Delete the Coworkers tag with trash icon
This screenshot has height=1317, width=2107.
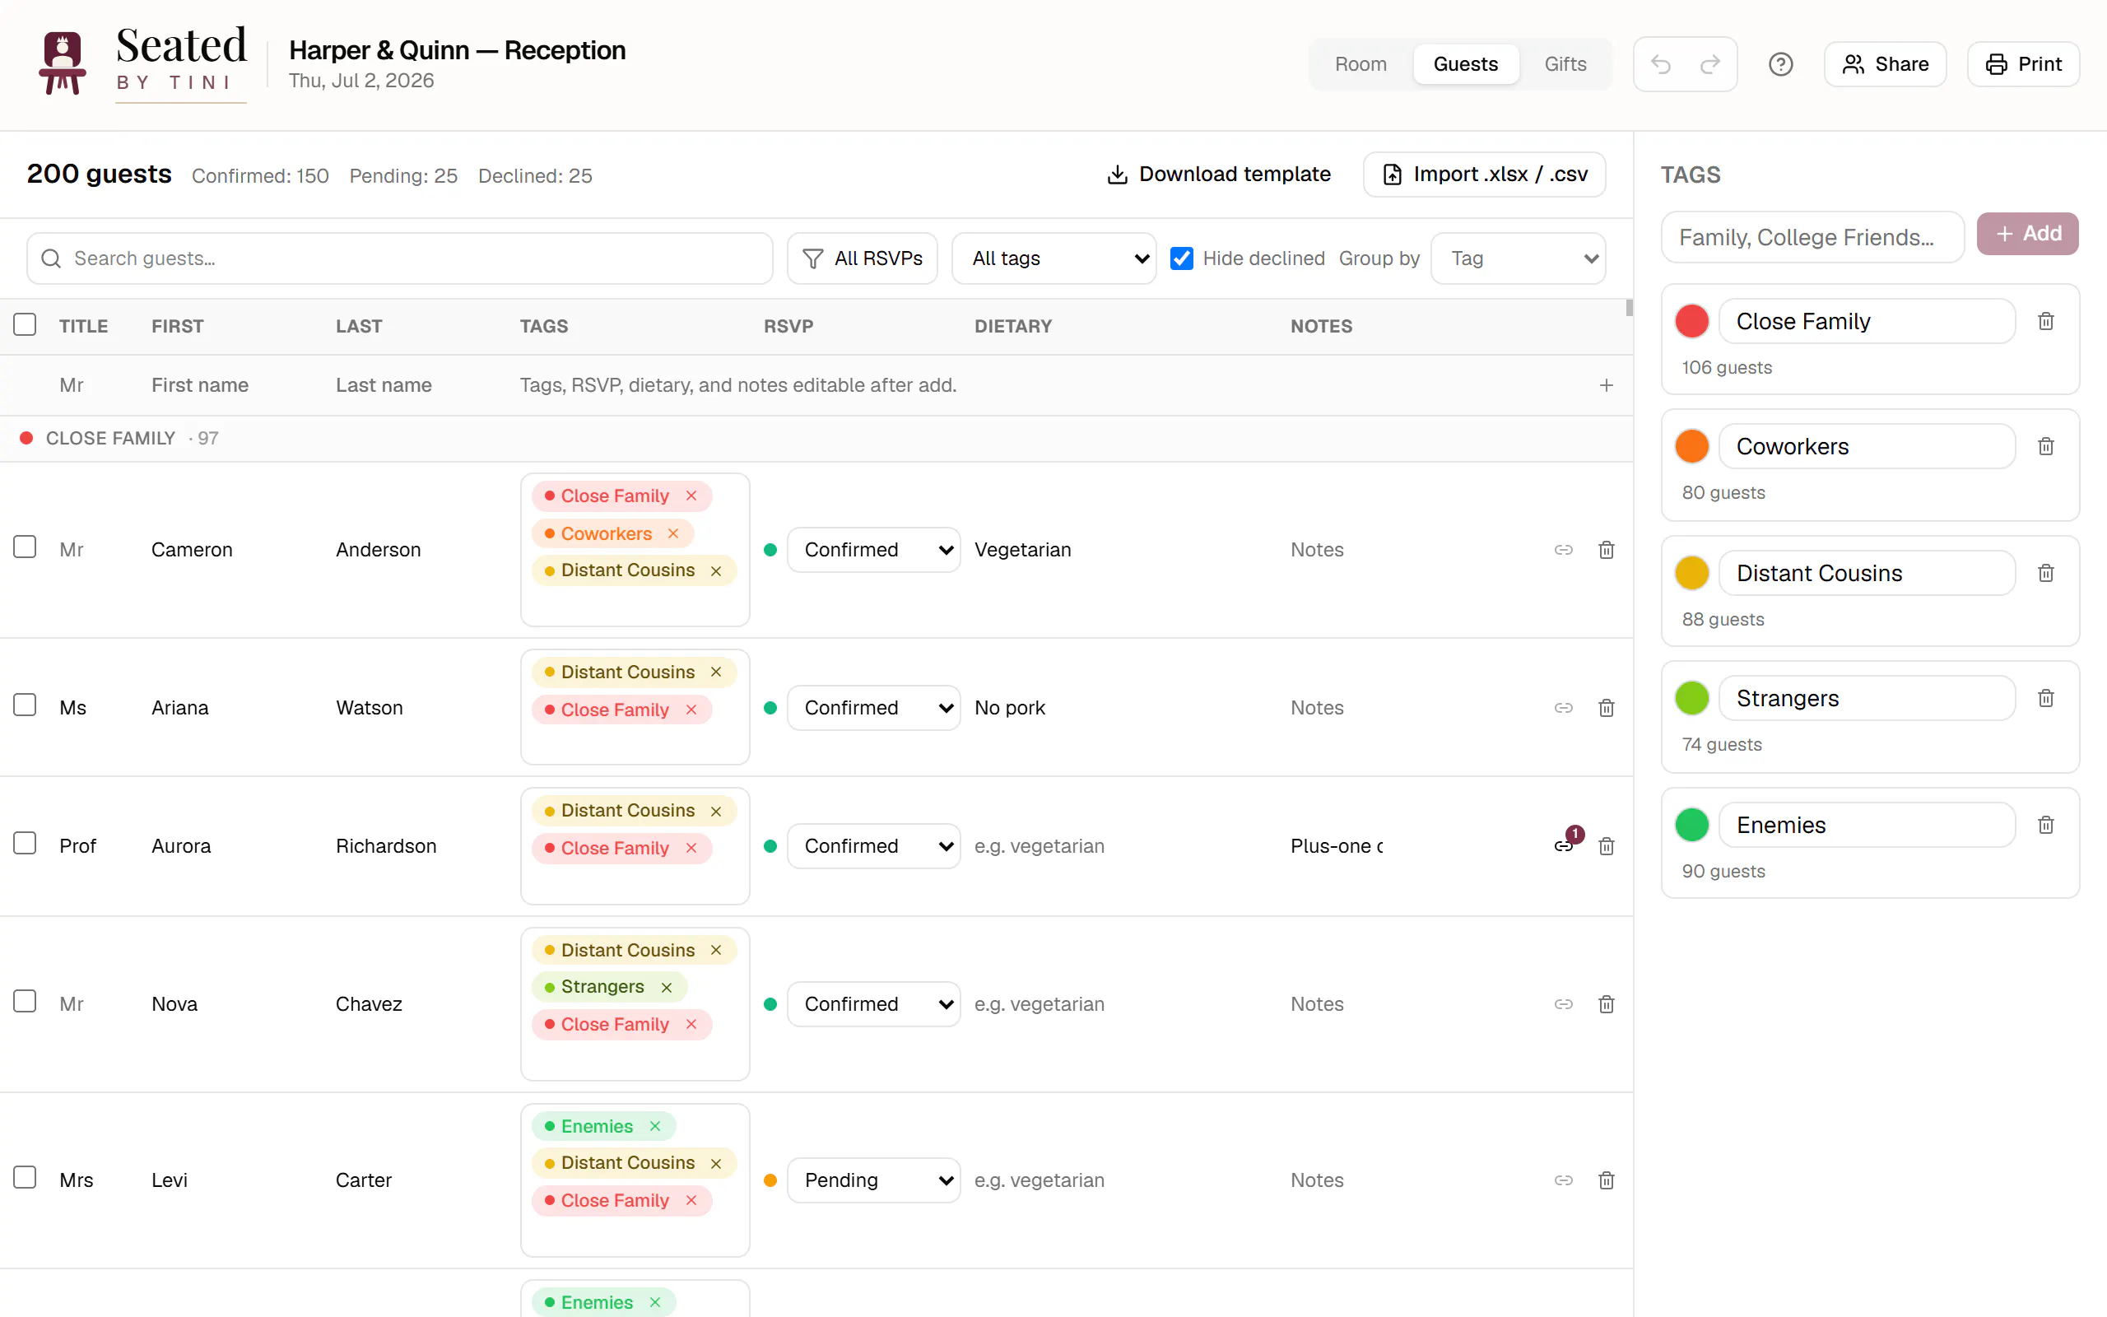[2046, 447]
